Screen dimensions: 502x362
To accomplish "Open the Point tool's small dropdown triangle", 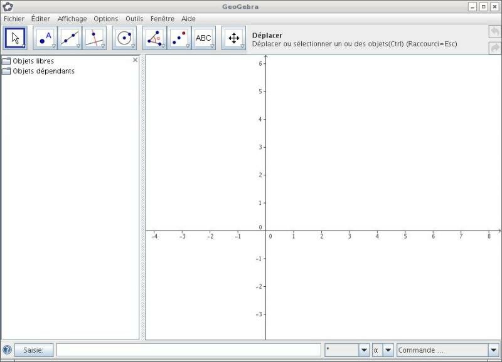I will coord(54,46).
